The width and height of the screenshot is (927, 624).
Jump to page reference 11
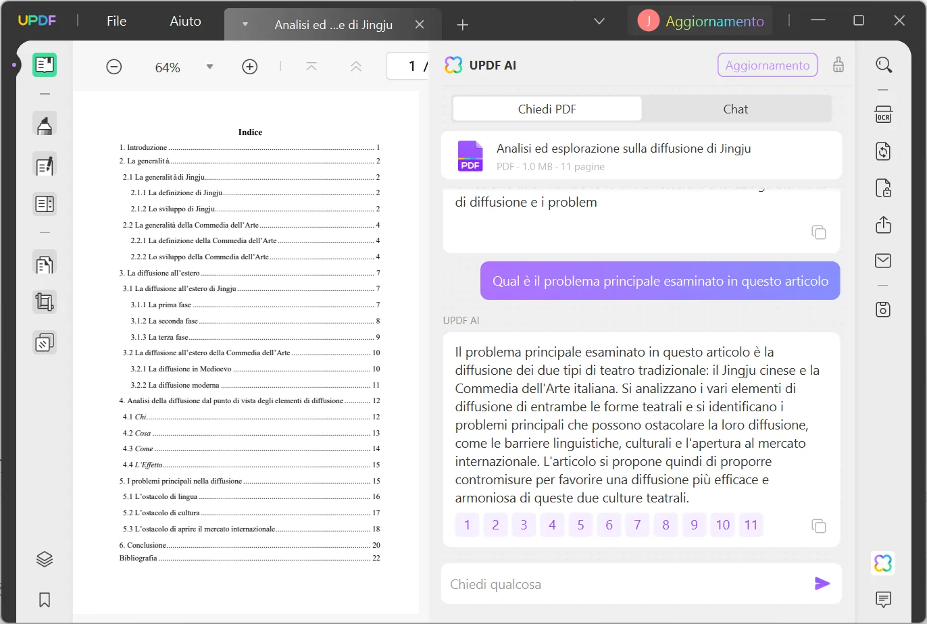point(751,525)
